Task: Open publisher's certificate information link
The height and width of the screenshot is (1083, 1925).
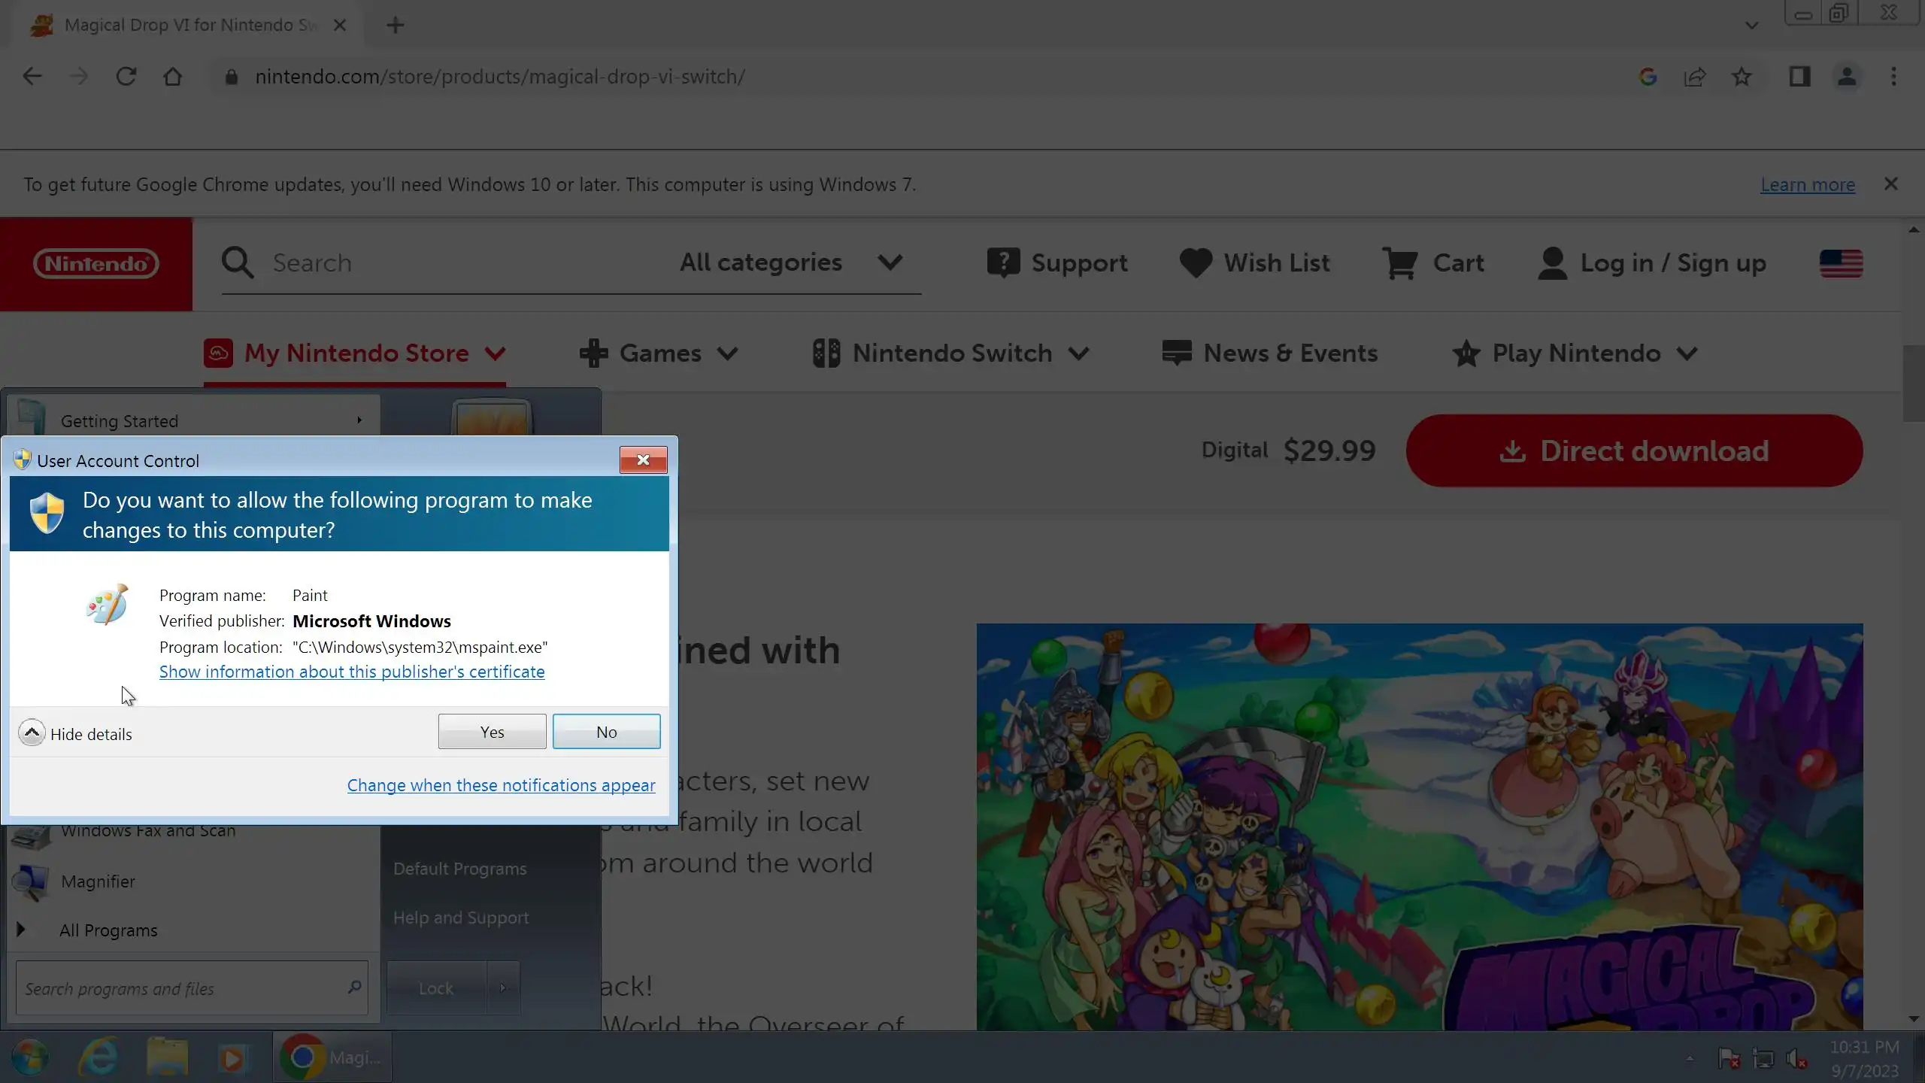Action: coord(351,672)
